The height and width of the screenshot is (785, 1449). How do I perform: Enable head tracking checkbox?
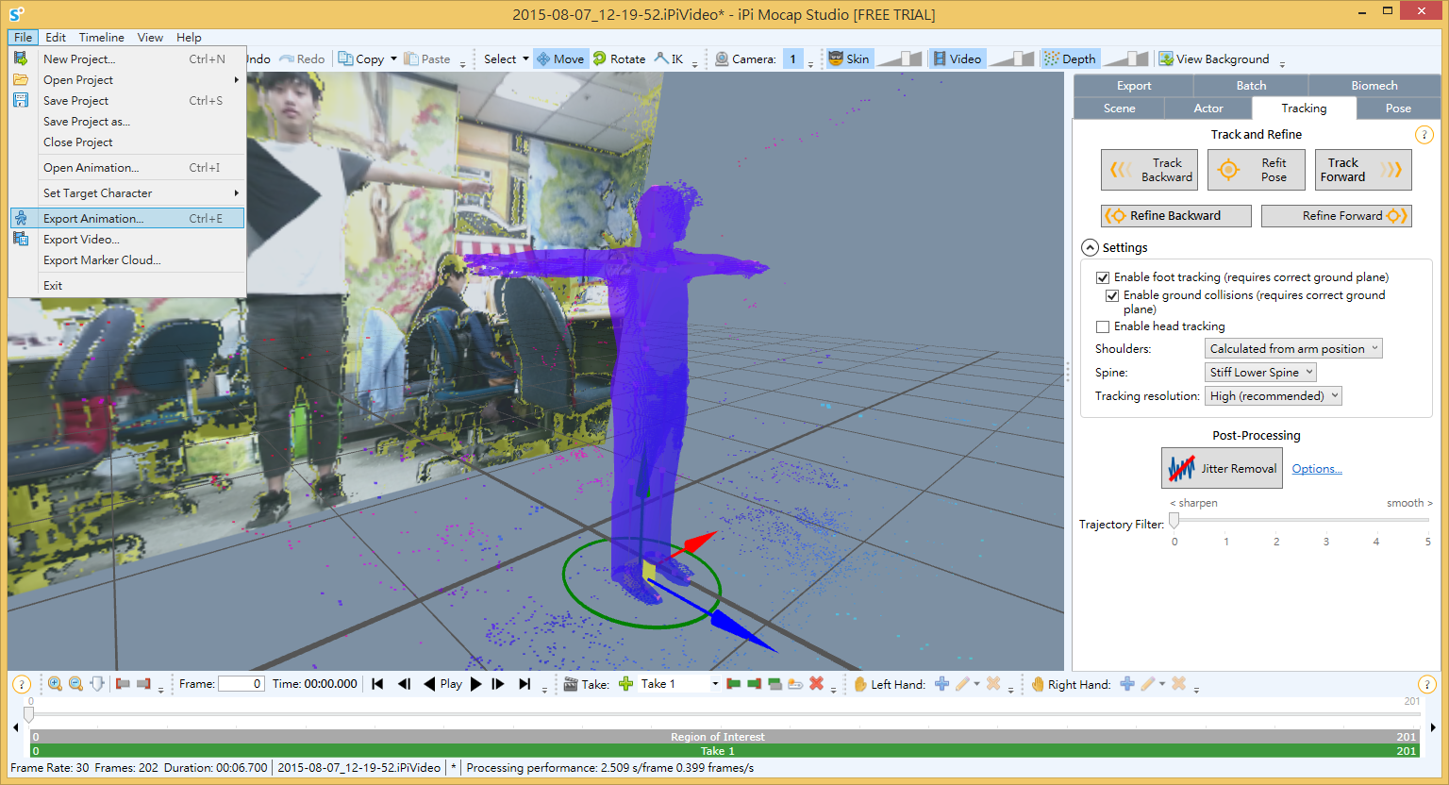(x=1103, y=326)
